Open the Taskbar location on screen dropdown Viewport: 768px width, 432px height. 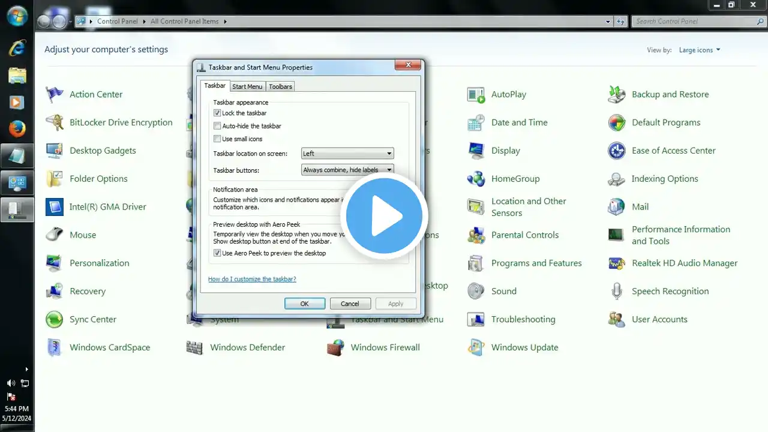point(347,154)
